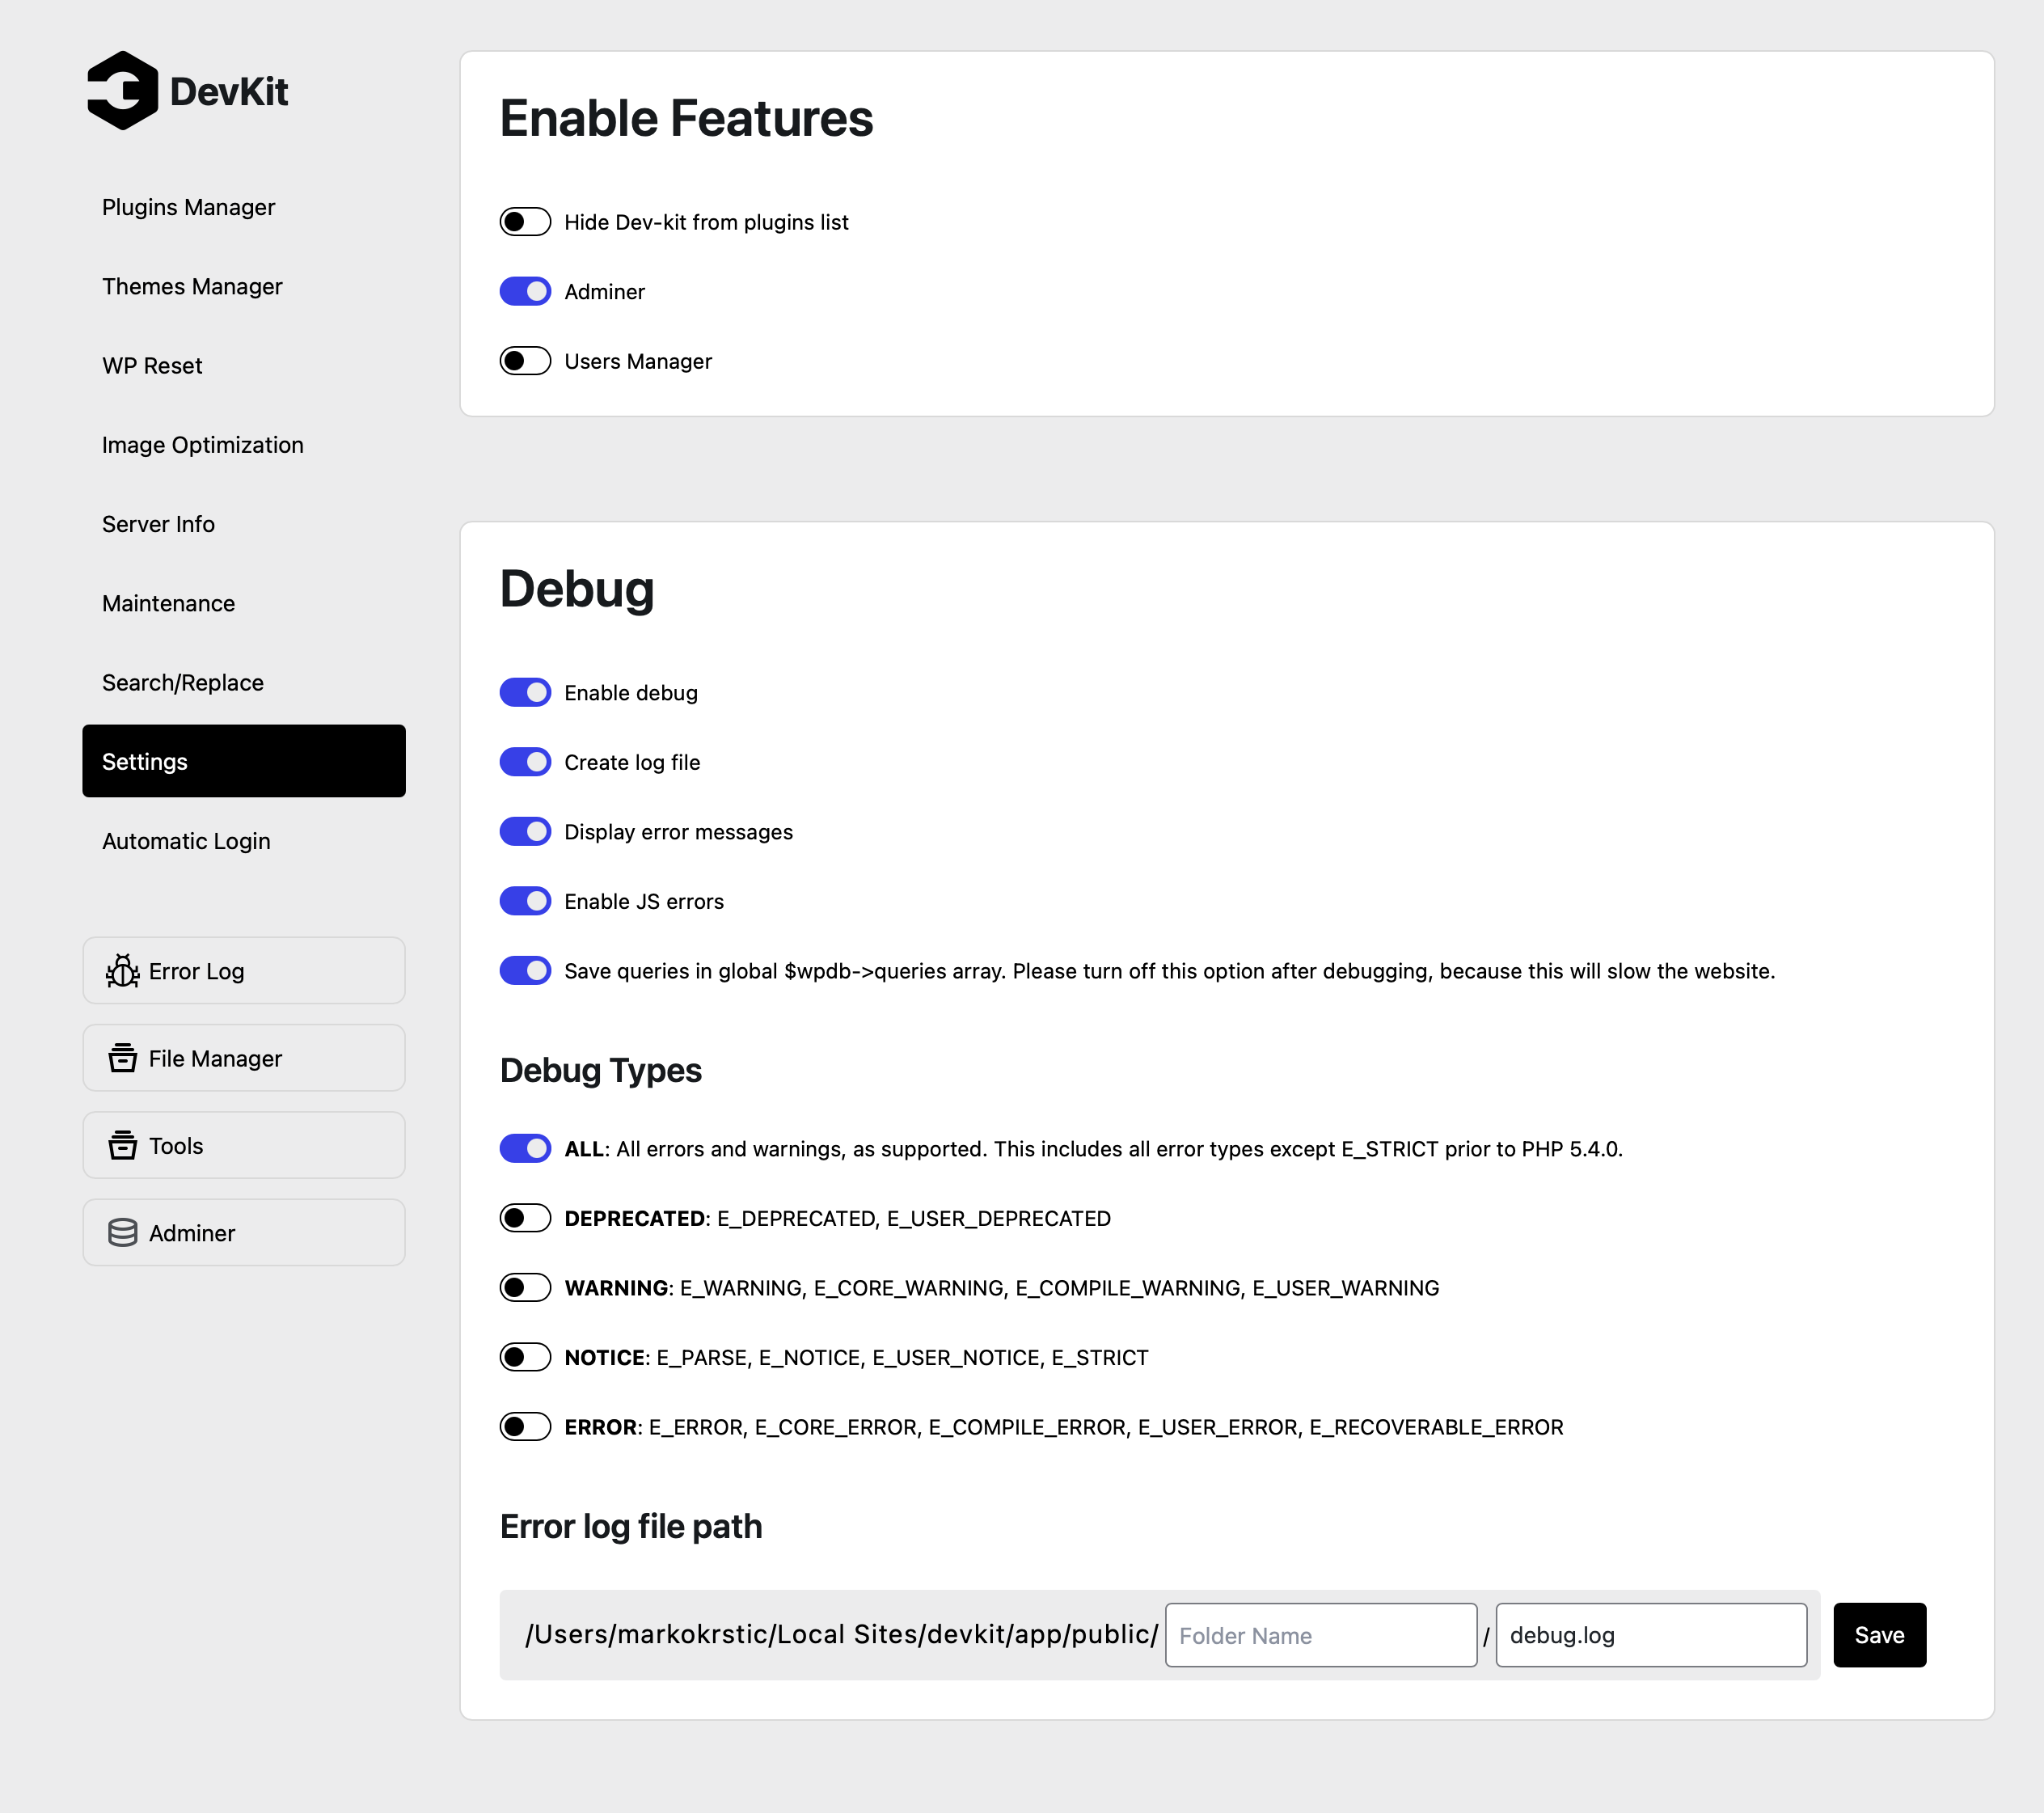Toggle Hide Dev-kit from plugins list
The height and width of the screenshot is (1813, 2044).
(525, 222)
